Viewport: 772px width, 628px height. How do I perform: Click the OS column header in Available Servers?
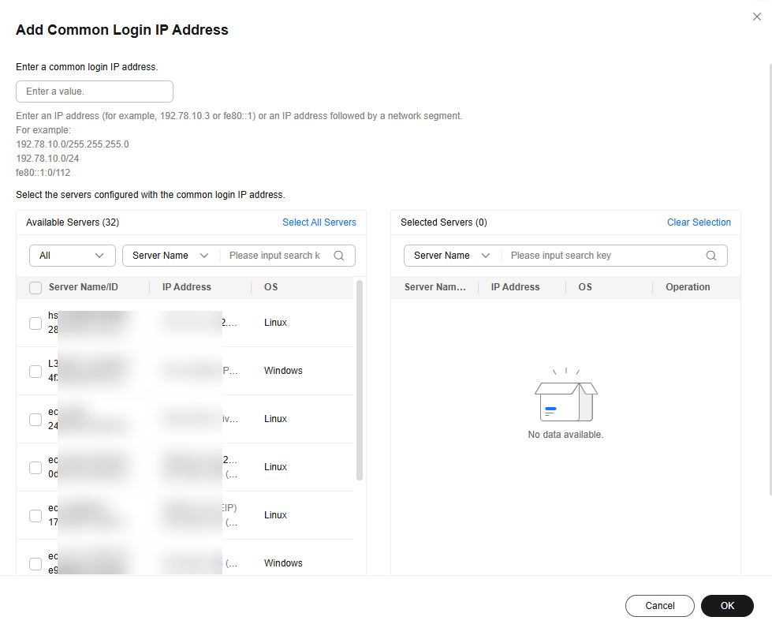(270, 287)
